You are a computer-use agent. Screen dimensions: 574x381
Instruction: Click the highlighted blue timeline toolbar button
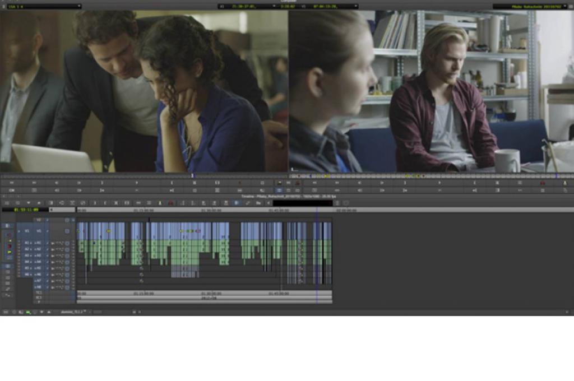coord(237,203)
